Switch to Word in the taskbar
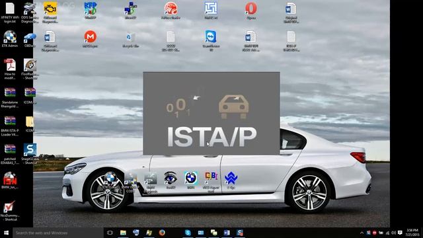 click(227, 233)
